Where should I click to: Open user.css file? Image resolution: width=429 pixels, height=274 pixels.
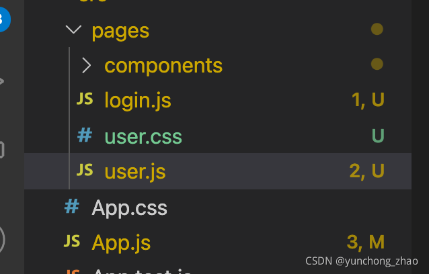pyautogui.click(x=143, y=136)
